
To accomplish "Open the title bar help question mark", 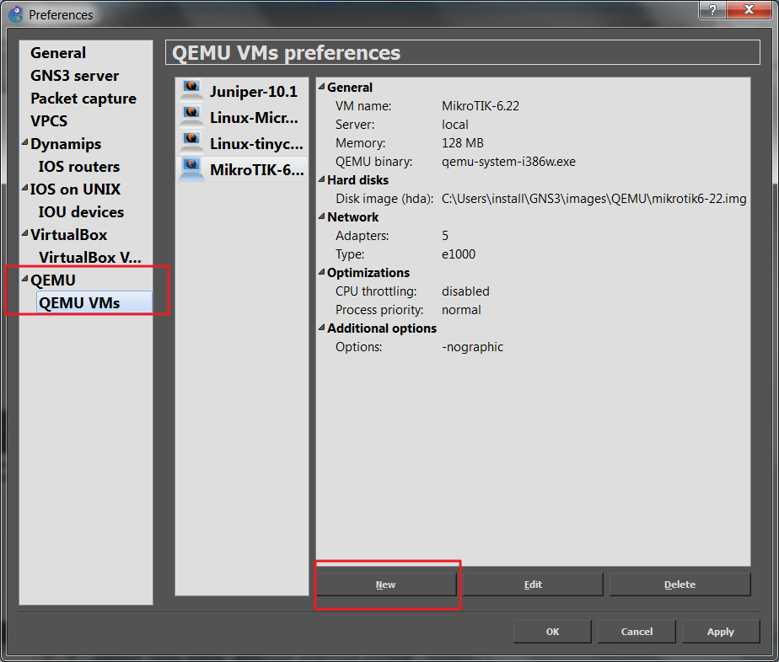I will click(712, 9).
